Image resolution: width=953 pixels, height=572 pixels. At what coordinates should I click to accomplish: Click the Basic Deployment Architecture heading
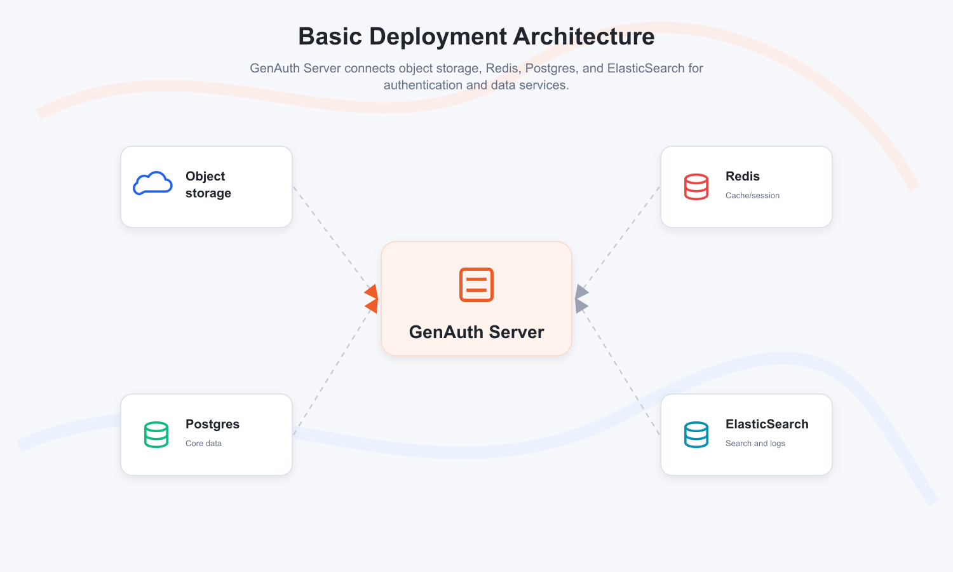click(476, 36)
